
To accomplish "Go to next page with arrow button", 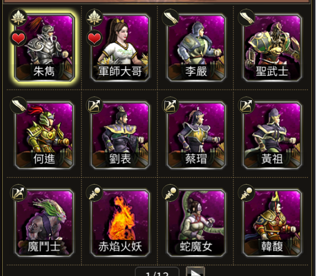I will (195, 272).
